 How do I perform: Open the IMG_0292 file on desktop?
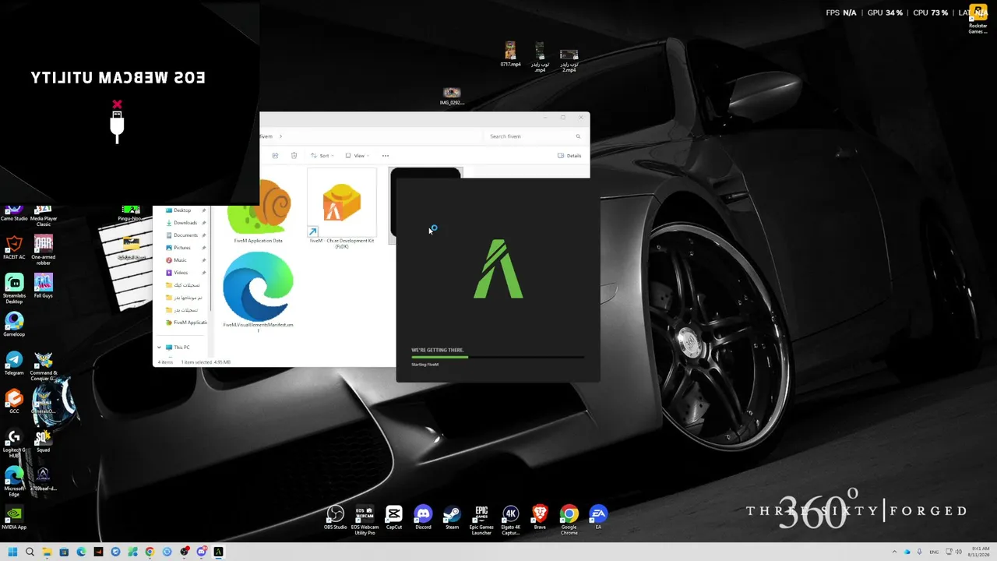pos(452,97)
